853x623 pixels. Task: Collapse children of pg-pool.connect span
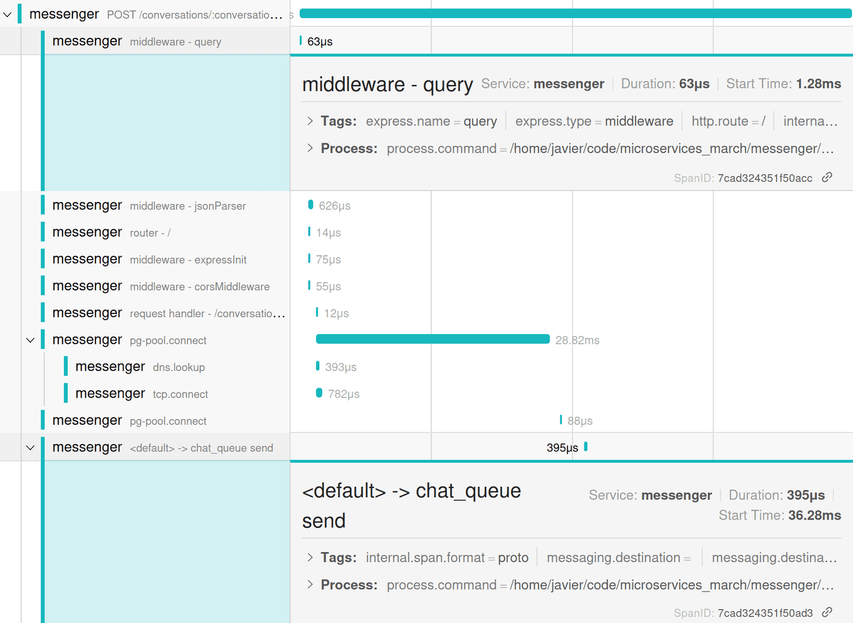click(30, 340)
